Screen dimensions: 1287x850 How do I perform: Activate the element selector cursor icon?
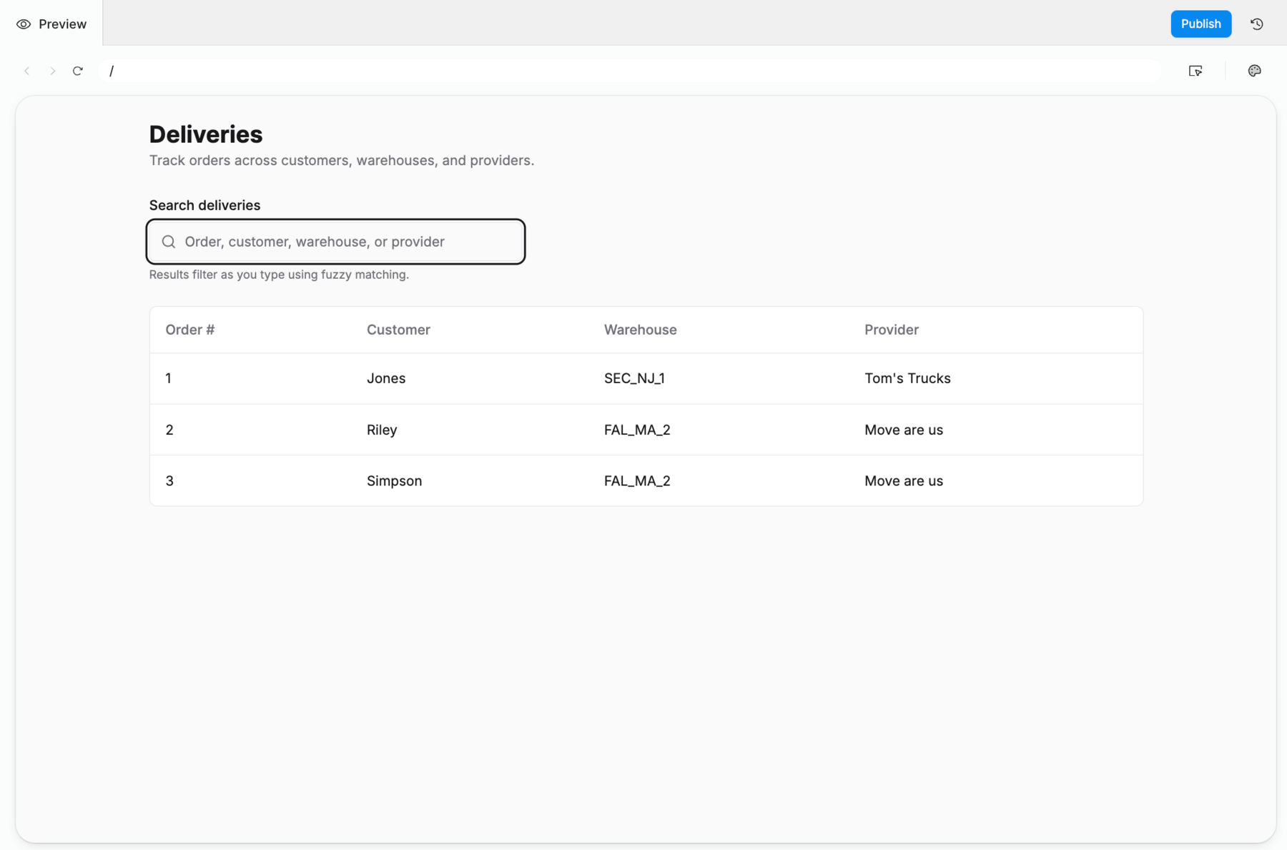(x=1195, y=71)
